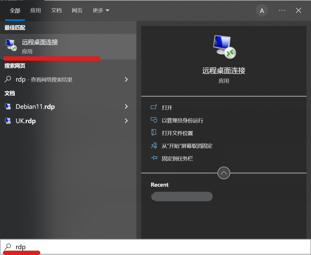Click the UK.rdp file icon
Screen dimensions: 311x255
pyautogui.click(x=8, y=121)
